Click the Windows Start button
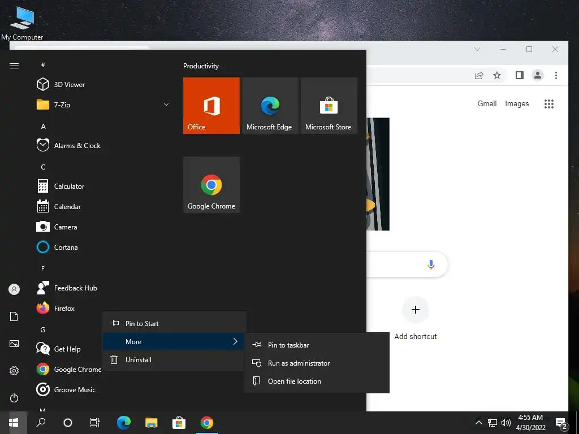 click(x=14, y=423)
